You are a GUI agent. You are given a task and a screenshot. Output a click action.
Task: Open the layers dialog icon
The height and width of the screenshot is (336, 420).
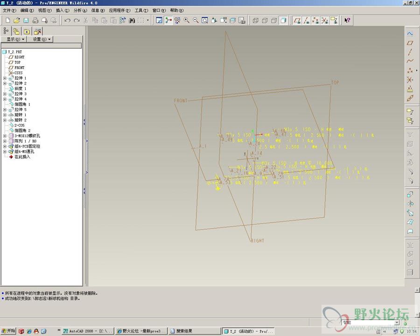point(232,21)
